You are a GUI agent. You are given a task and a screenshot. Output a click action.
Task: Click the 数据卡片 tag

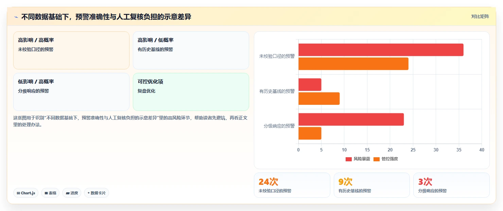tap(97, 193)
